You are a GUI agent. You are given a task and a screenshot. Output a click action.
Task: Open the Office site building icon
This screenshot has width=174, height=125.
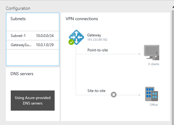point(152,94)
